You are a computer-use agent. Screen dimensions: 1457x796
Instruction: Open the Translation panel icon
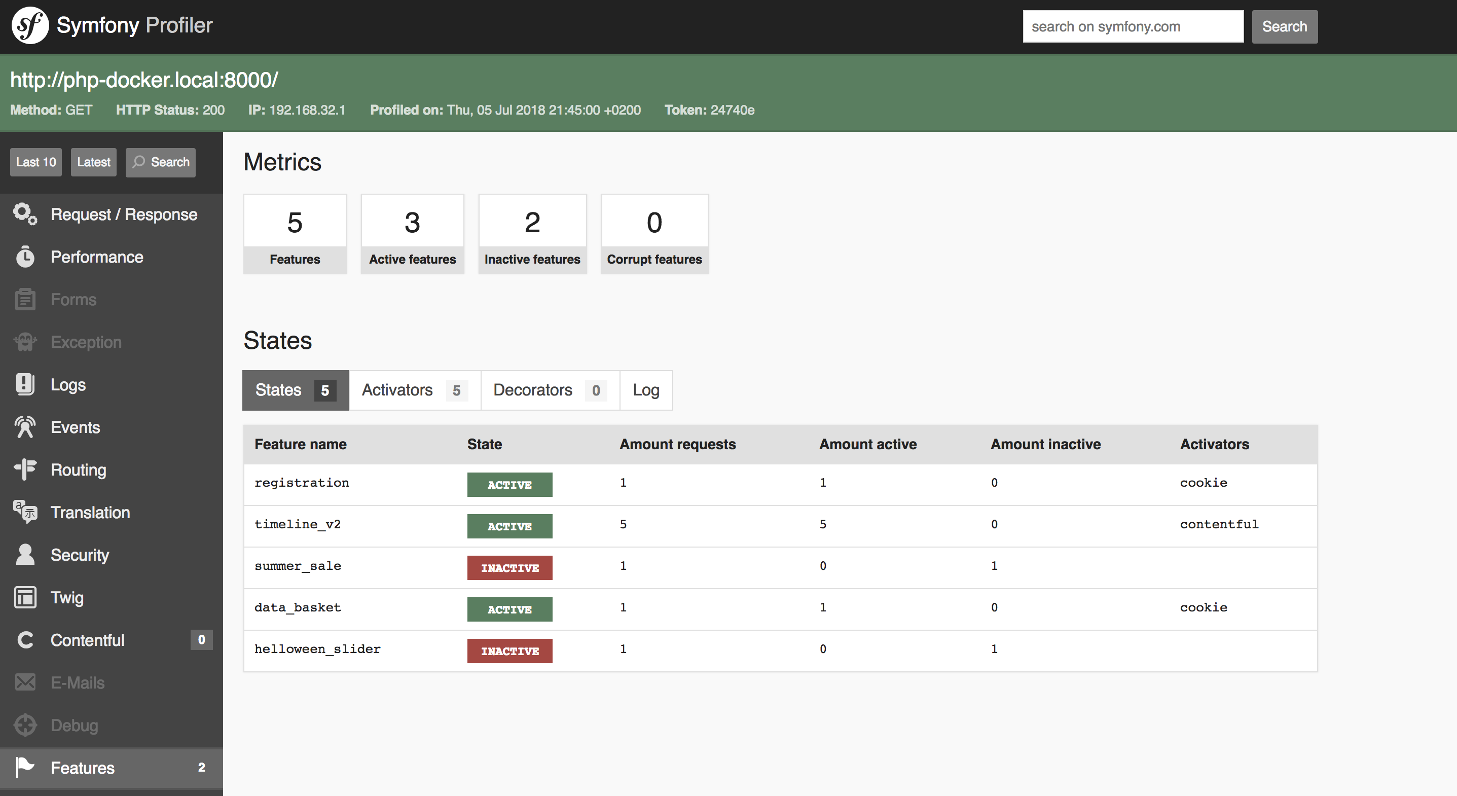coord(25,512)
